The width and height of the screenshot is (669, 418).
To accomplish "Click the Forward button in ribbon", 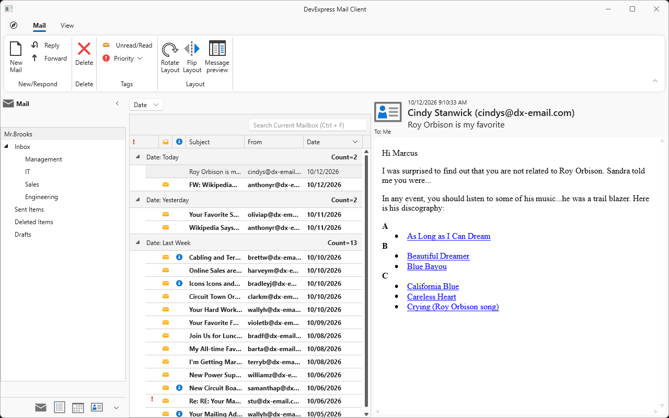I will 49,59.
